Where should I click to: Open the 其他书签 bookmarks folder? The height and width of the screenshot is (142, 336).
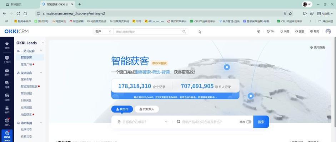pyautogui.click(x=326, y=21)
